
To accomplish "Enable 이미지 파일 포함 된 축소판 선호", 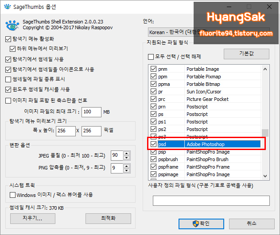I will pyautogui.click(x=8, y=100).
